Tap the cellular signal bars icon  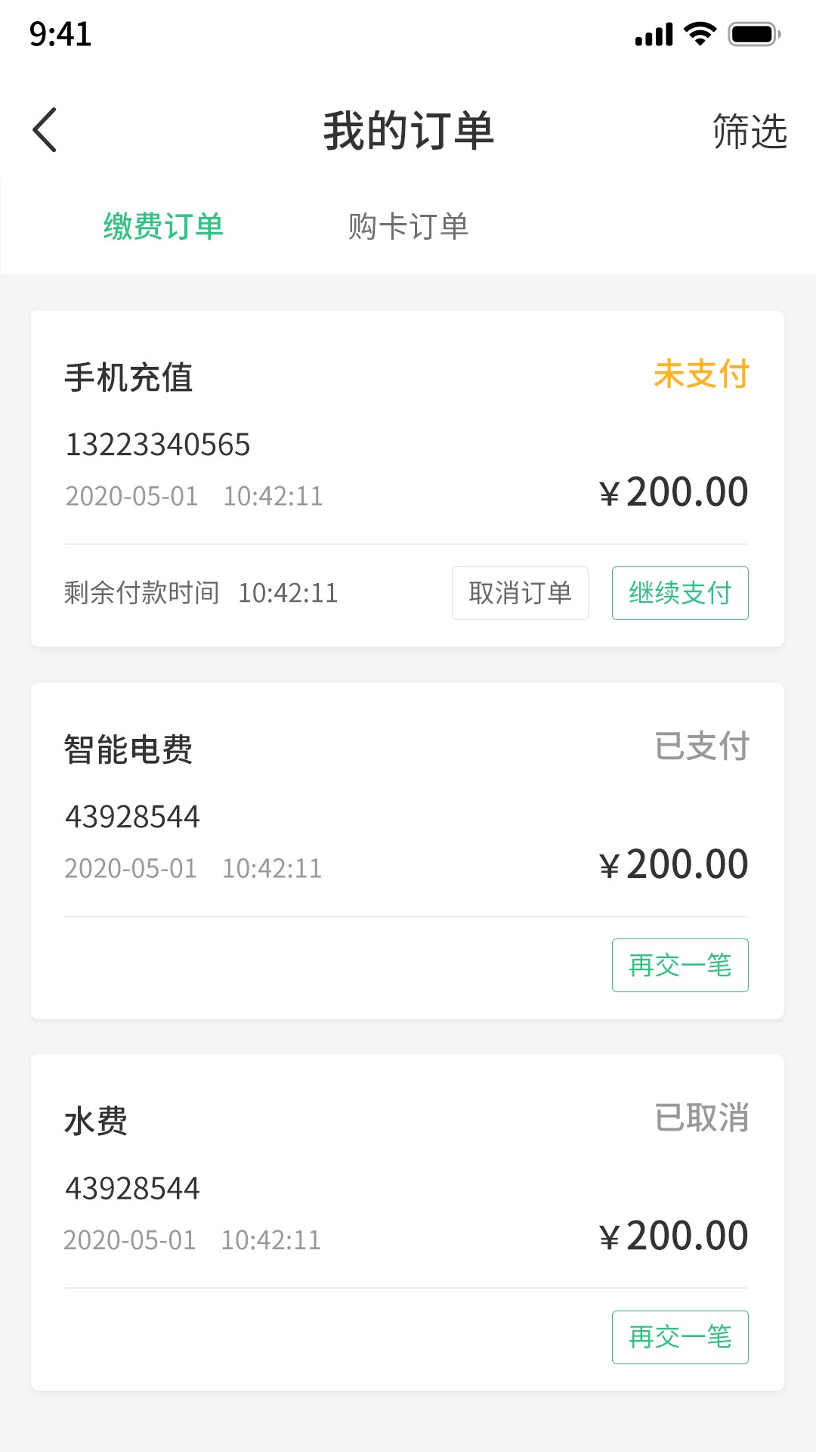pos(654,35)
